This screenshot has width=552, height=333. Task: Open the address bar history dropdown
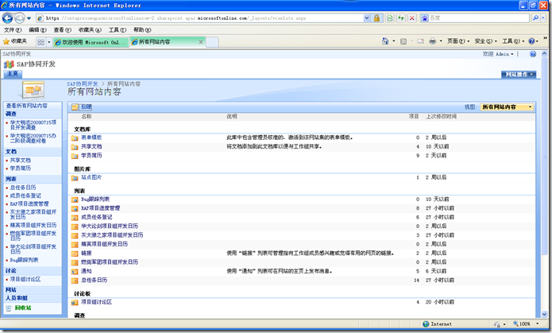pyautogui.click(x=367, y=18)
